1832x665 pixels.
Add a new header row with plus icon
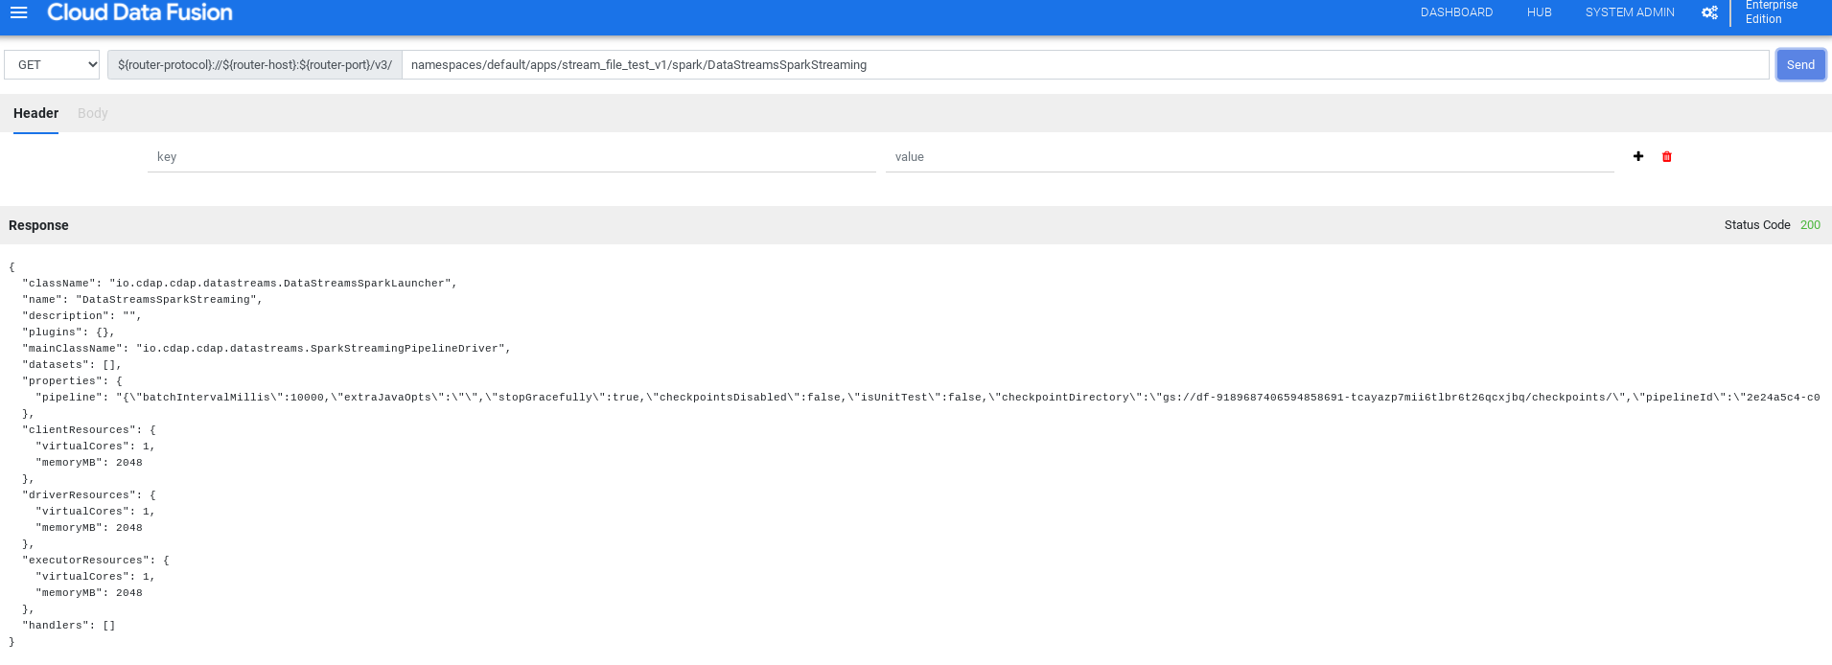point(1638,156)
